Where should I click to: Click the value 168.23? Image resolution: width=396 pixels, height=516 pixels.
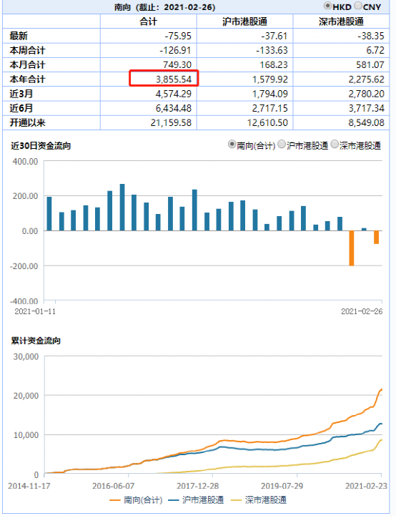pyautogui.click(x=274, y=65)
